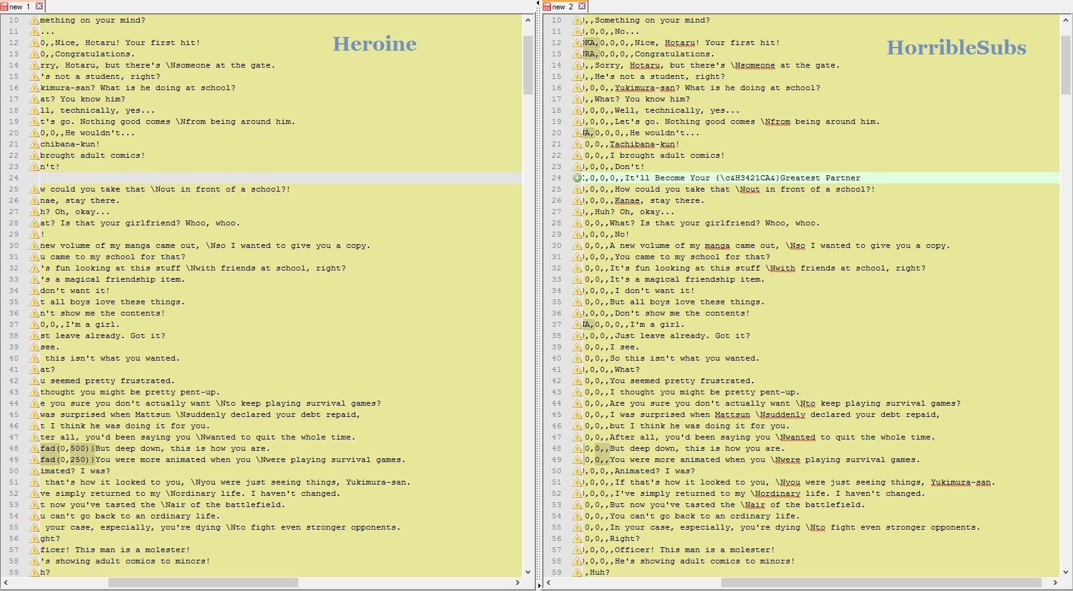Click 'Right?' on right line 56
This screenshot has width=1073, height=591.
625,539
